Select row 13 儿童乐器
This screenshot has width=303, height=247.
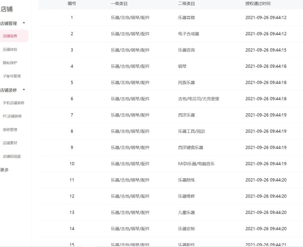[171, 212]
